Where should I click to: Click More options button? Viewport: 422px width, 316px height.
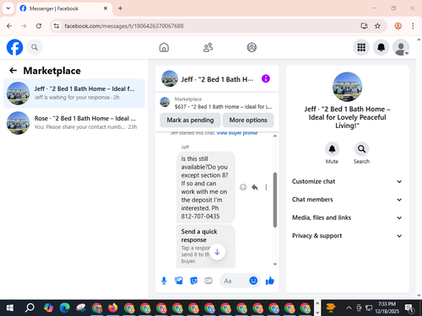(x=248, y=121)
